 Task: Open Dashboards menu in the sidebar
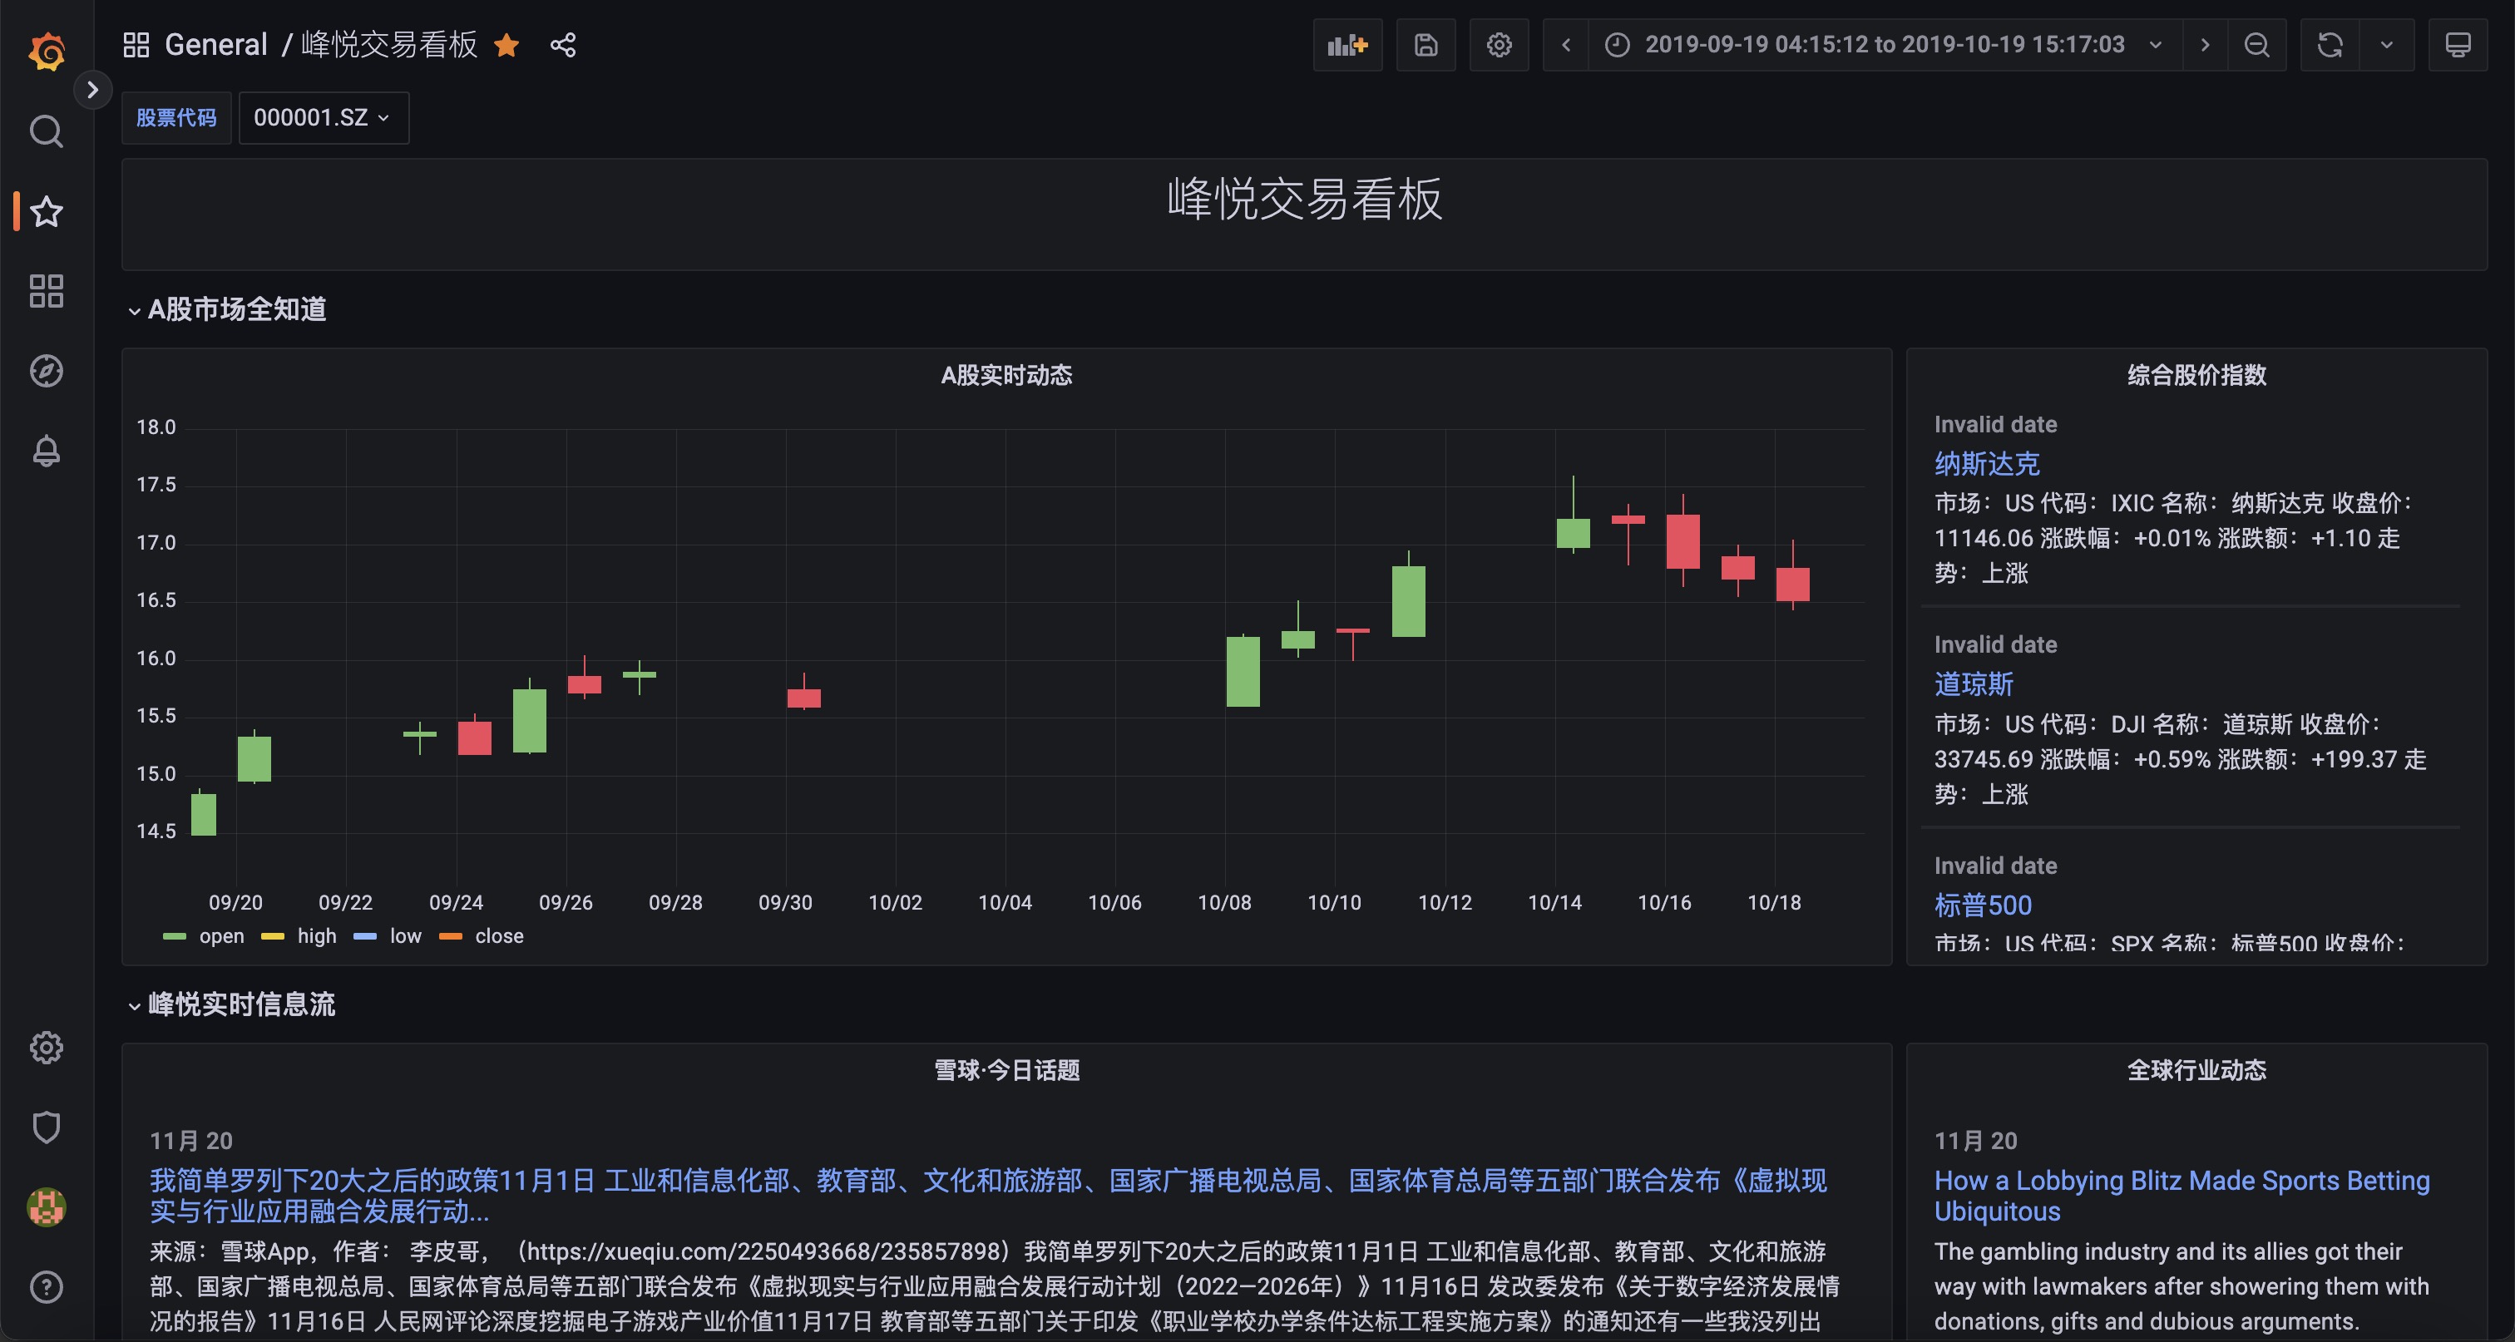(x=46, y=291)
